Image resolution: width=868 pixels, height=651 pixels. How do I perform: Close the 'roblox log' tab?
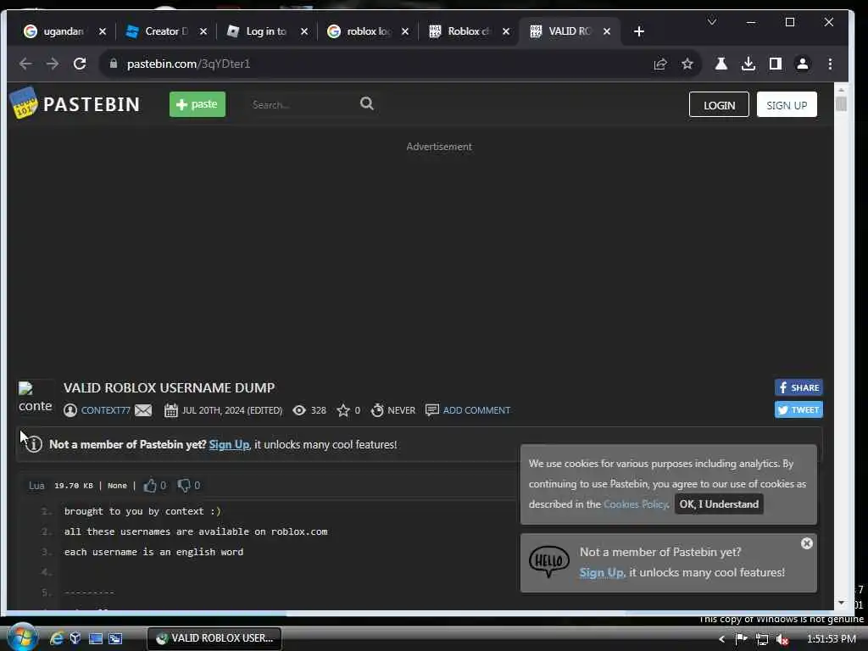pyautogui.click(x=405, y=31)
